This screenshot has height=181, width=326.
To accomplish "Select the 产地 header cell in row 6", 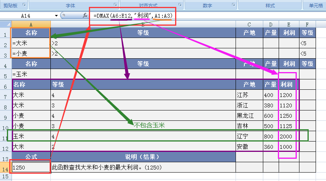I will 249,84.
